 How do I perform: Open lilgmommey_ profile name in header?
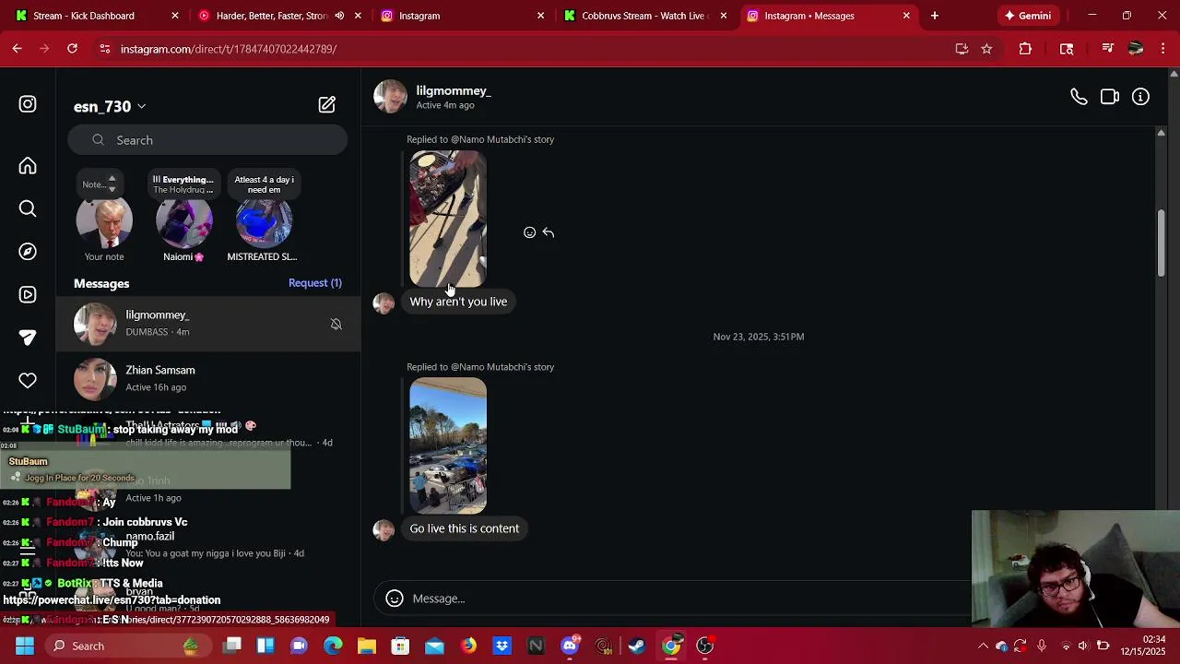pos(454,90)
